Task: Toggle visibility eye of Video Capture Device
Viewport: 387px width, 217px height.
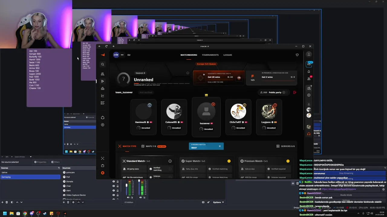Action: (x=114, y=195)
